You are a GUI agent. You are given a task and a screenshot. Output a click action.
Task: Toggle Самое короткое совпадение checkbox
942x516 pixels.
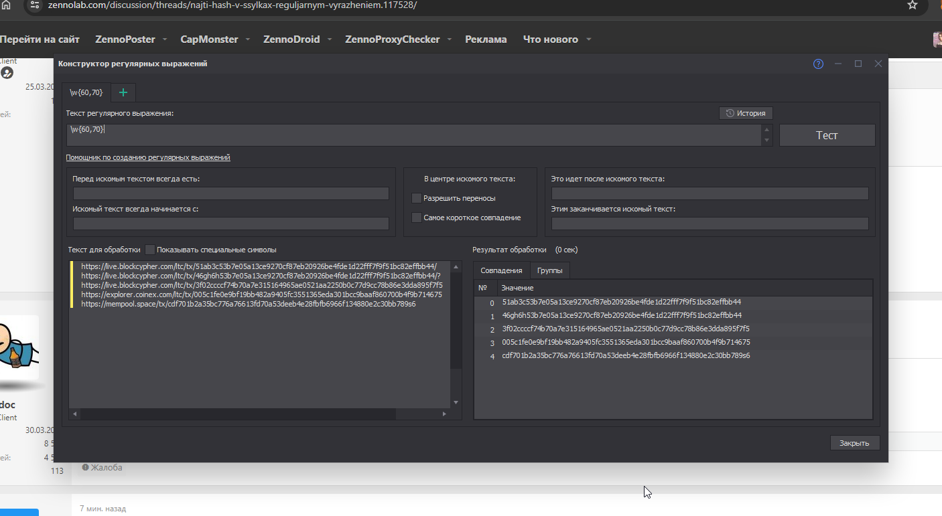coord(417,218)
